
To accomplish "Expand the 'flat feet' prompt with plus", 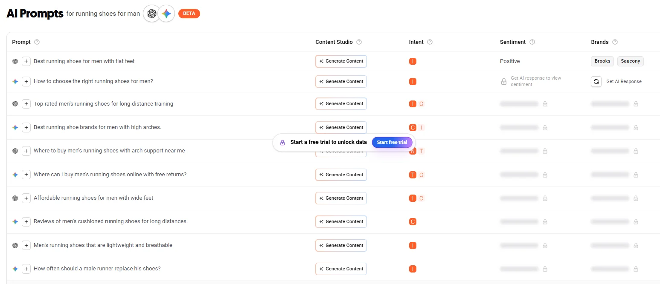I will coord(26,61).
